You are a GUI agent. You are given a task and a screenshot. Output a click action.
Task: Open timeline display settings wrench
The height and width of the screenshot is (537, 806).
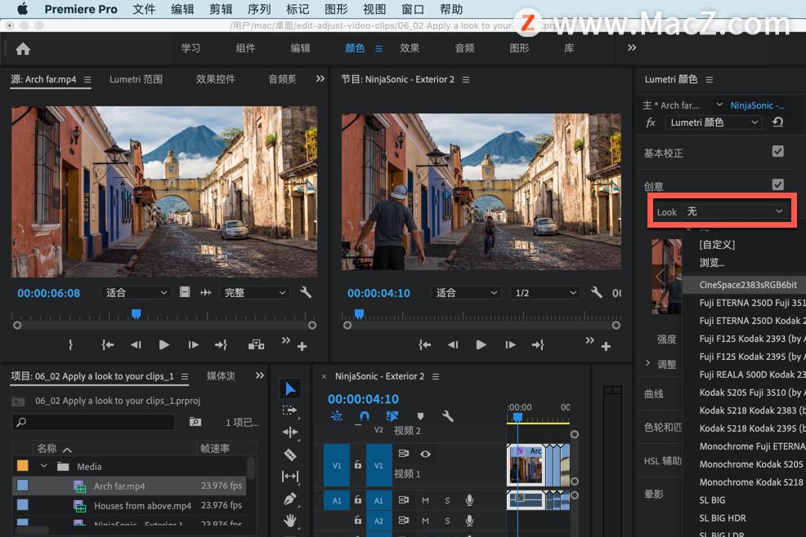447,416
